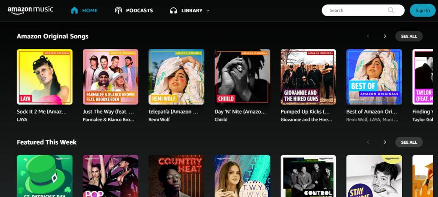Go to next Featured This Week page

click(385, 142)
